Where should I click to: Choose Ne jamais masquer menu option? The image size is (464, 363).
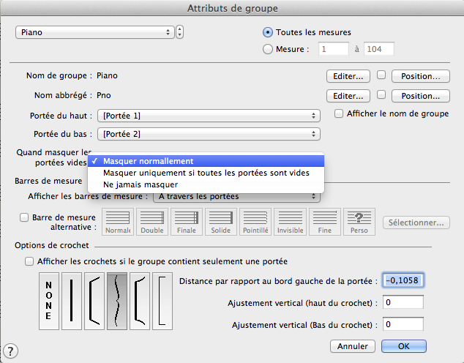[x=141, y=184]
